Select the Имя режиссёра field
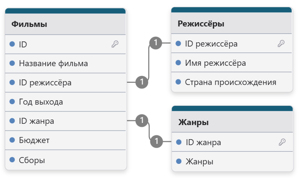The width and height of the screenshot is (299, 178). pyautogui.click(x=232, y=63)
